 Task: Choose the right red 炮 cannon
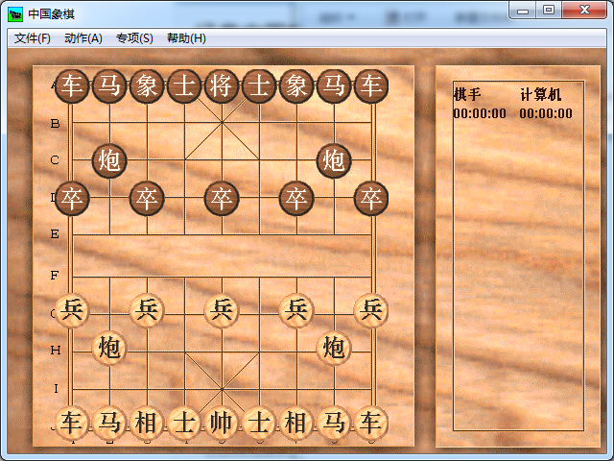point(334,347)
